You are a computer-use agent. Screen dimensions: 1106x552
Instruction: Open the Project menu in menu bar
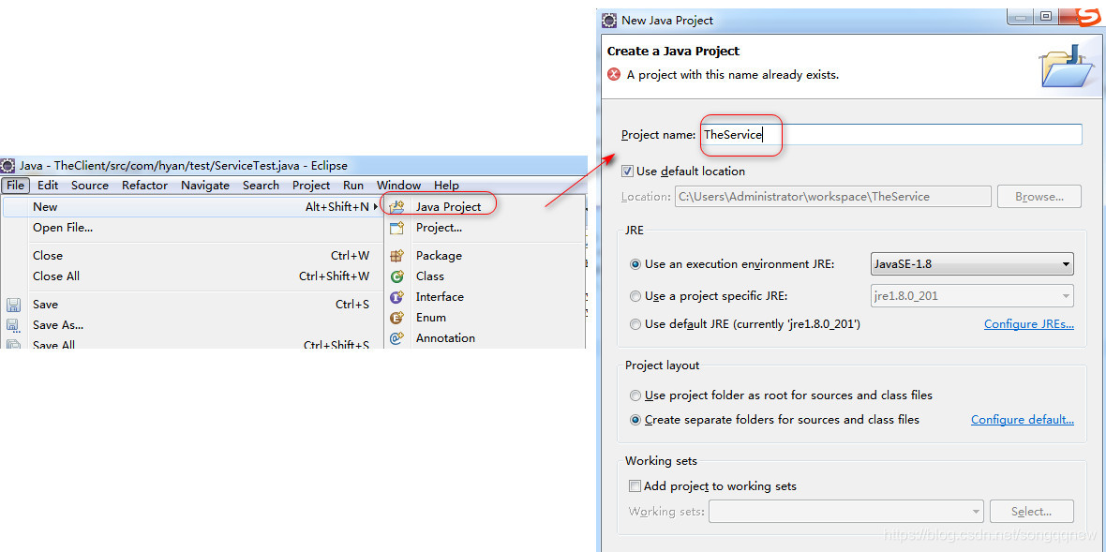311,186
